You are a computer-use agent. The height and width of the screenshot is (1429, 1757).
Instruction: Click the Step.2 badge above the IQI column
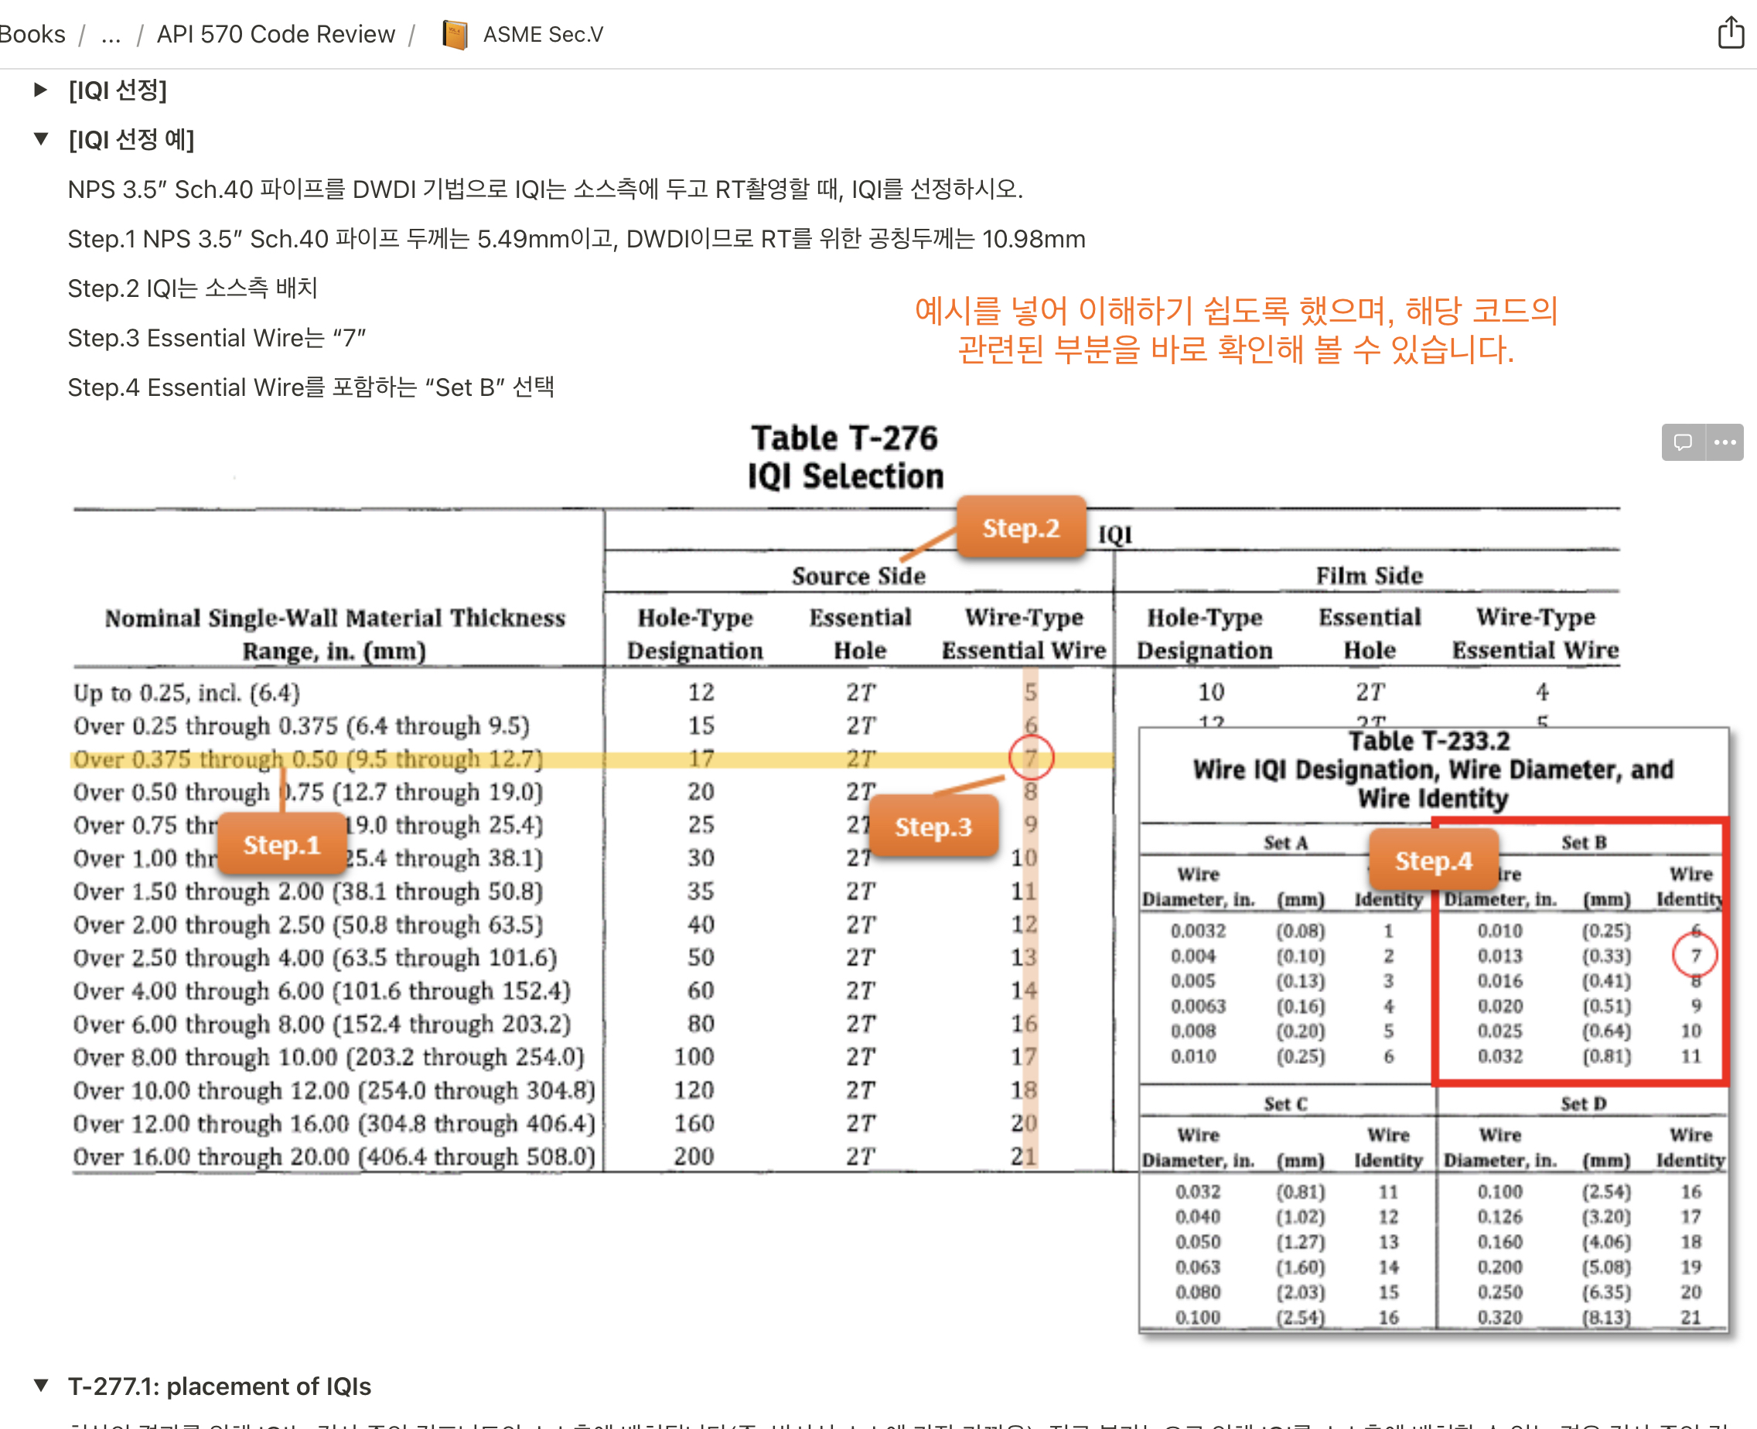(x=1021, y=528)
